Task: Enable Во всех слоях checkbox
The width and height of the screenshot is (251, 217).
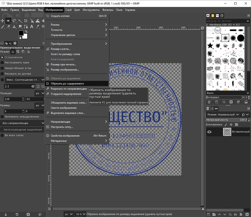Action: coord(2,135)
